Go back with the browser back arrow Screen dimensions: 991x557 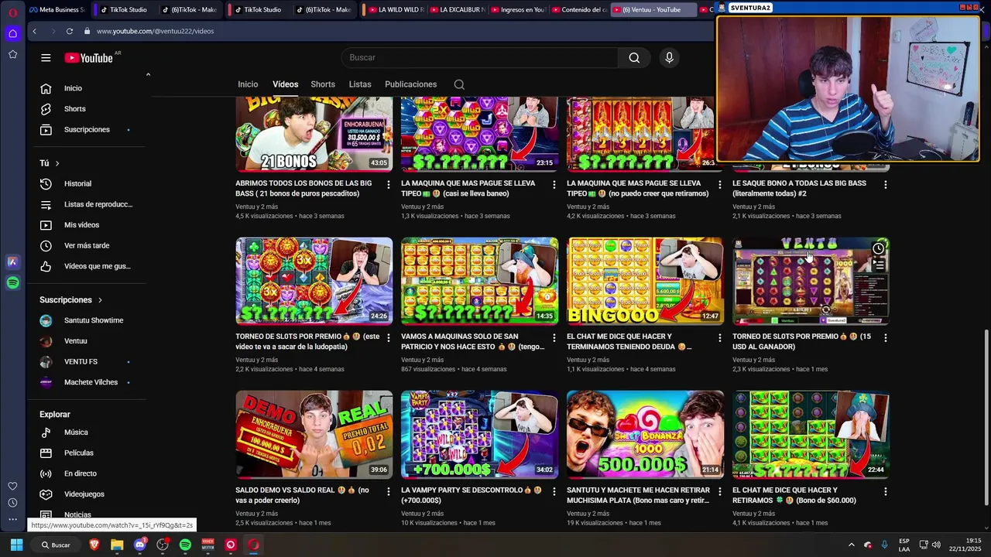pyautogui.click(x=34, y=31)
